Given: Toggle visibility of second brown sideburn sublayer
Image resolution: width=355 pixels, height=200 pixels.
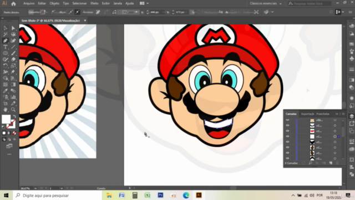Looking at the screenshot, I should pos(287,153).
